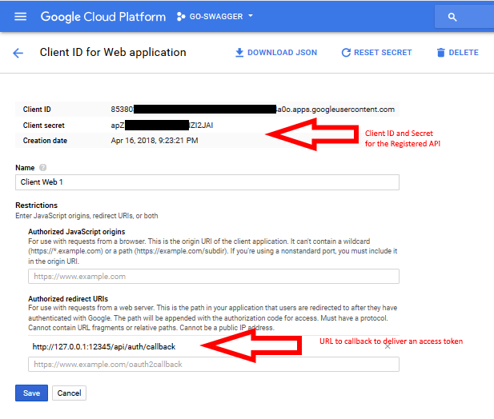Remove the 127.0.0.1 redirect URI entry

pos(388,347)
